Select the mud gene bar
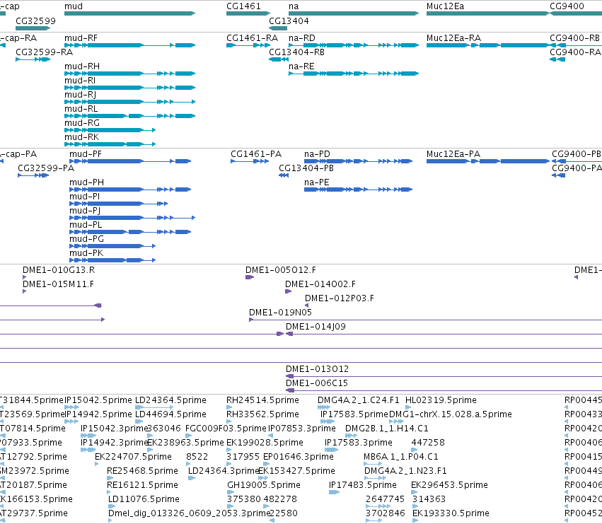The width and height of the screenshot is (602, 524). click(x=129, y=13)
